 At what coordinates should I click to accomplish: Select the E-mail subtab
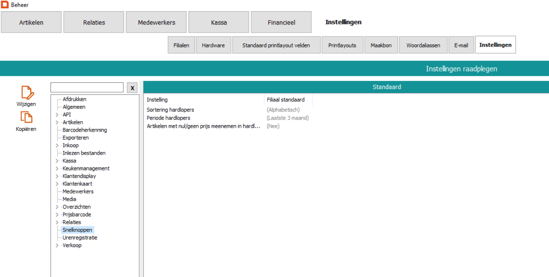click(461, 45)
